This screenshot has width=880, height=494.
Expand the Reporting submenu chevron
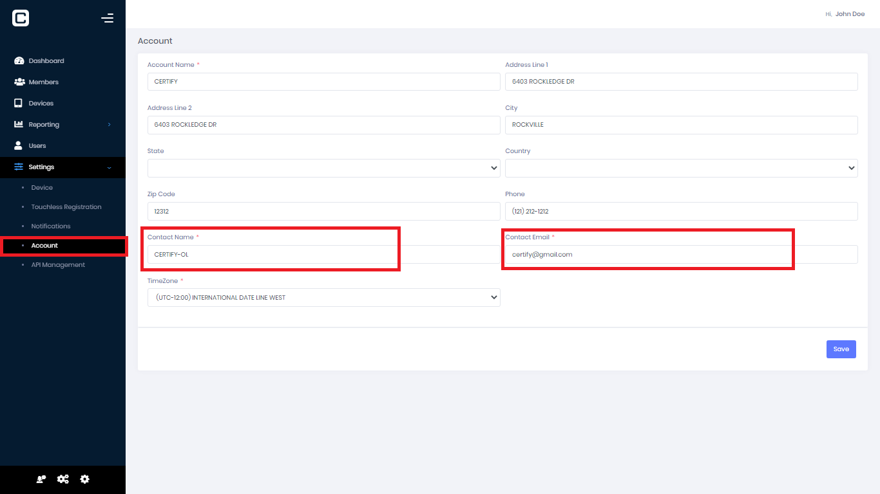(x=108, y=124)
